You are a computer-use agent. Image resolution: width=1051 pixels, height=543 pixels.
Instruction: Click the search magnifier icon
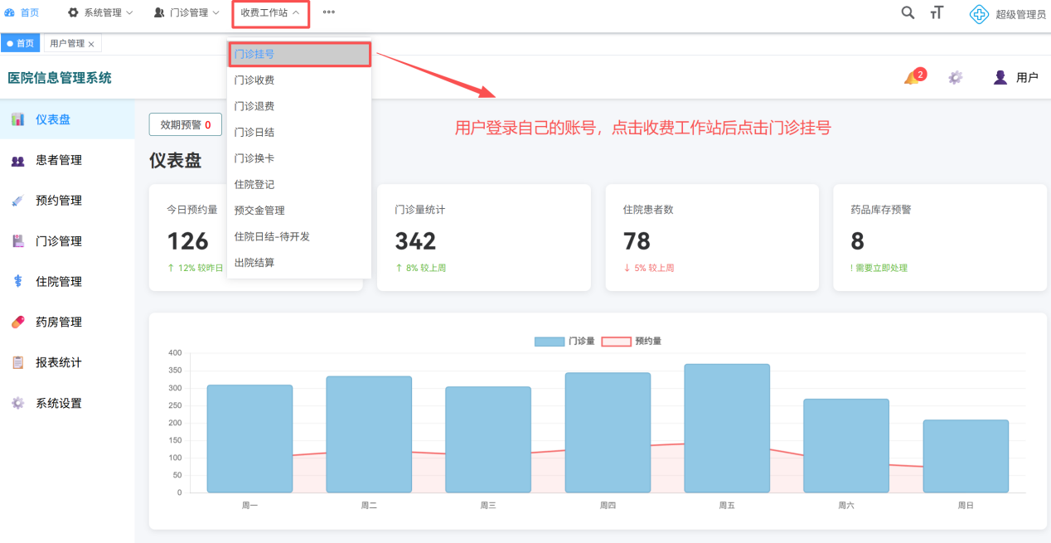click(908, 12)
